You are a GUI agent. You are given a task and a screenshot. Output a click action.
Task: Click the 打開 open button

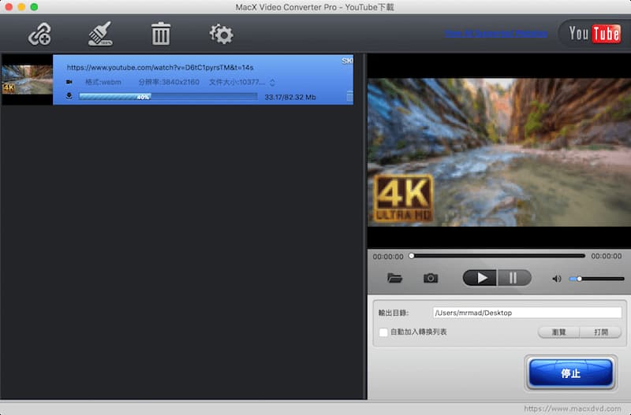tap(600, 332)
